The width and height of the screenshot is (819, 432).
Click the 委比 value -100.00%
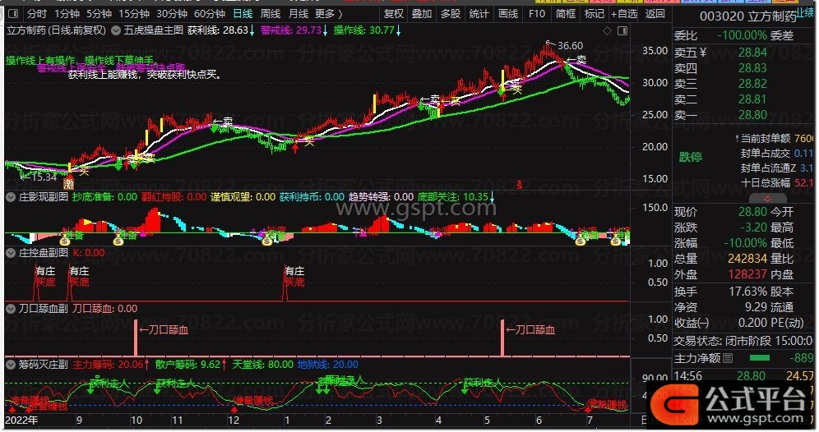(x=742, y=36)
